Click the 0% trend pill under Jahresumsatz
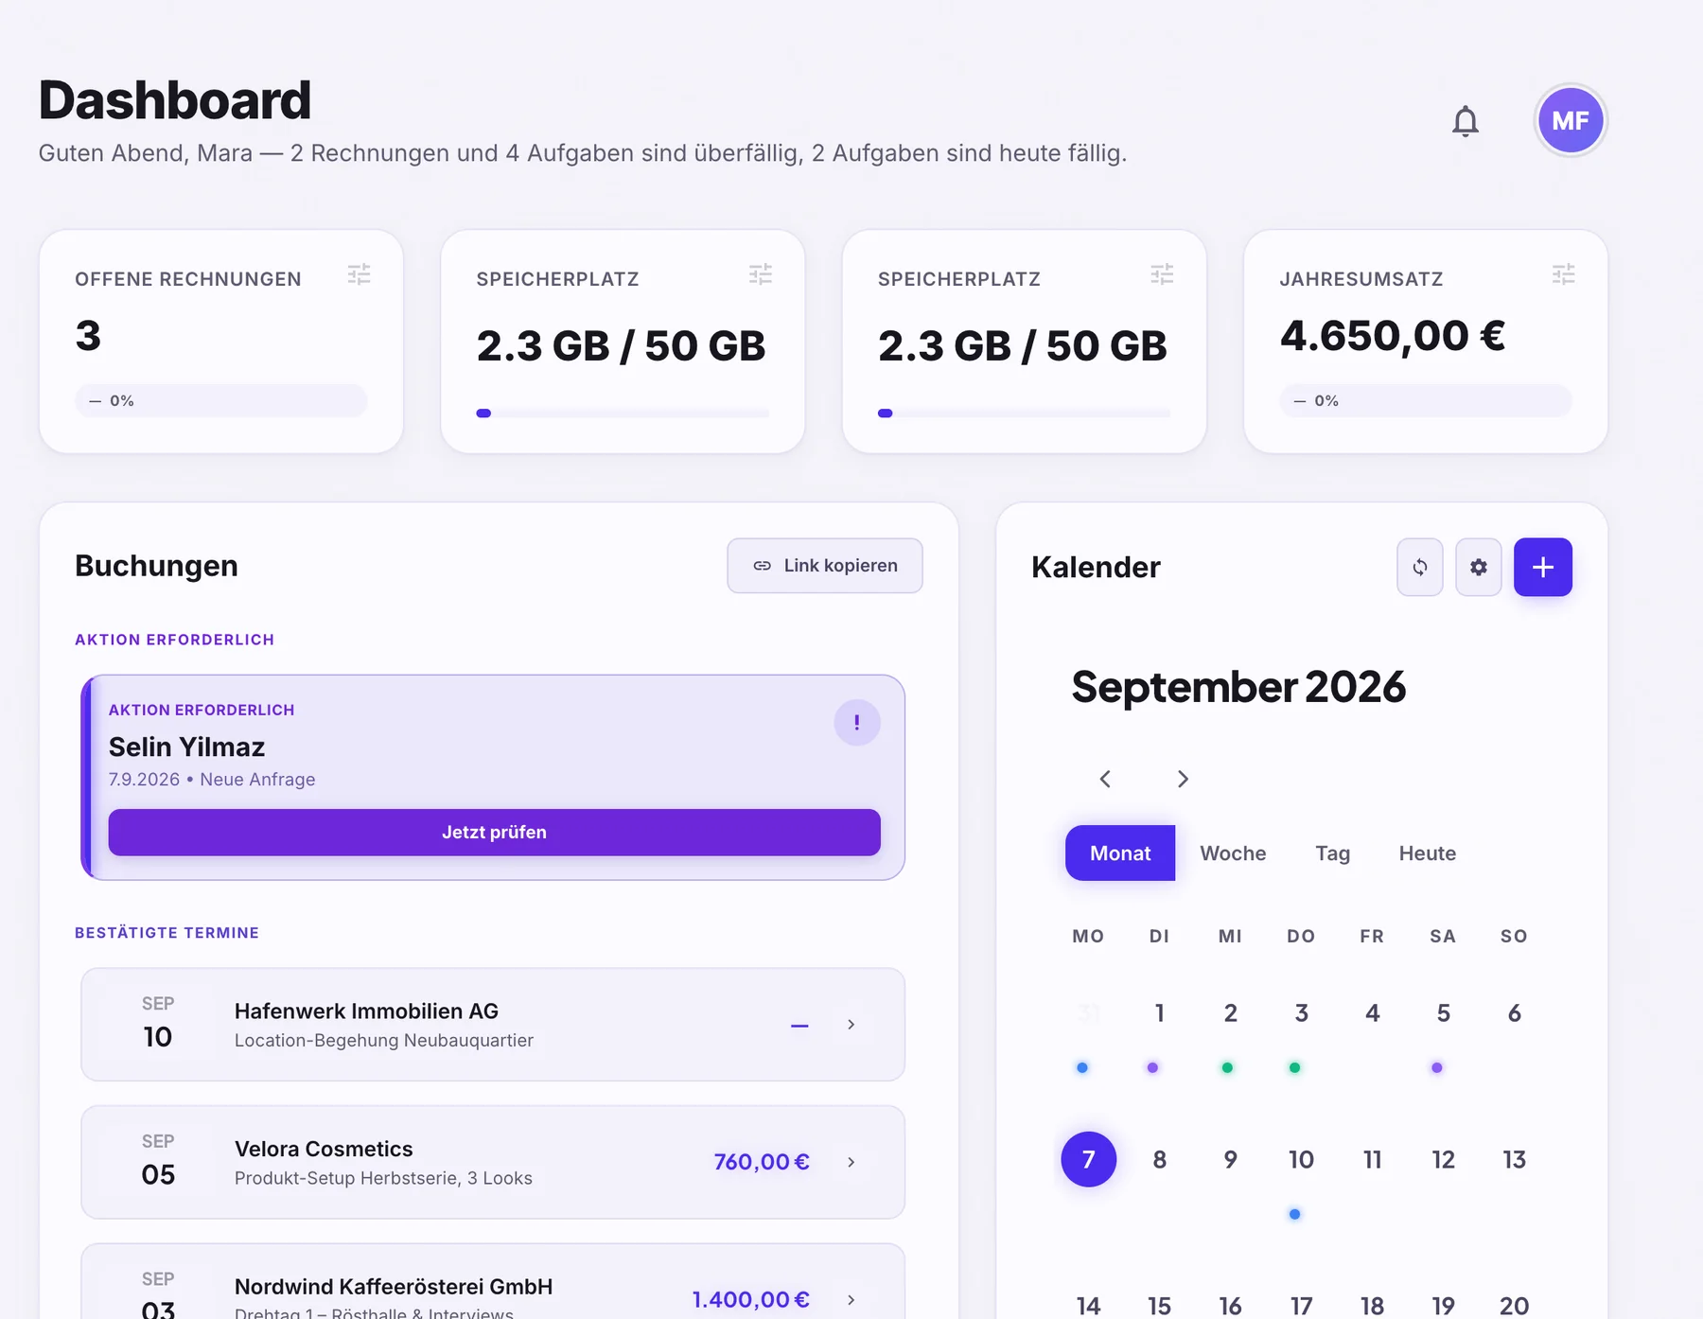This screenshot has height=1319, width=1703. pos(1426,400)
